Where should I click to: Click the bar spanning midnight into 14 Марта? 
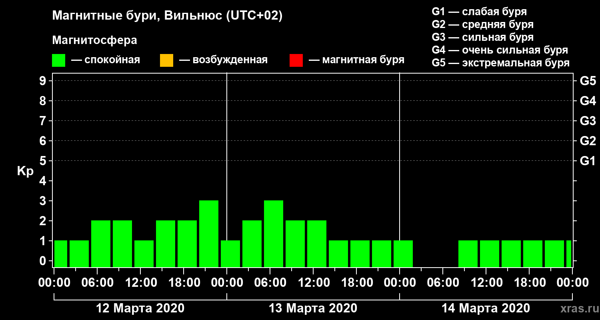click(403, 254)
